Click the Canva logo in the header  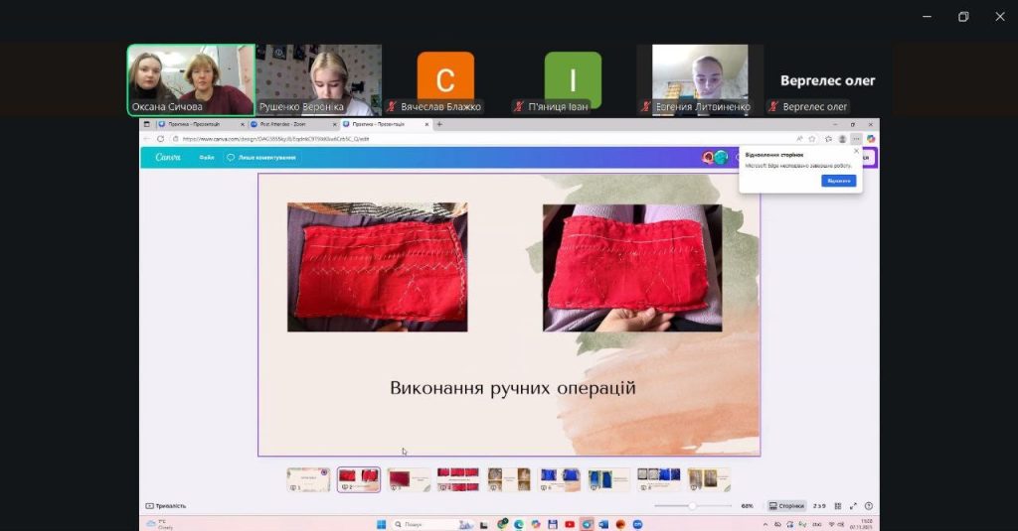click(168, 157)
